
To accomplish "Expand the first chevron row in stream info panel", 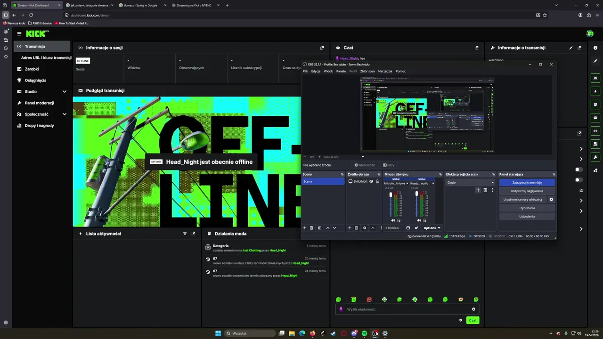I will click(581, 149).
